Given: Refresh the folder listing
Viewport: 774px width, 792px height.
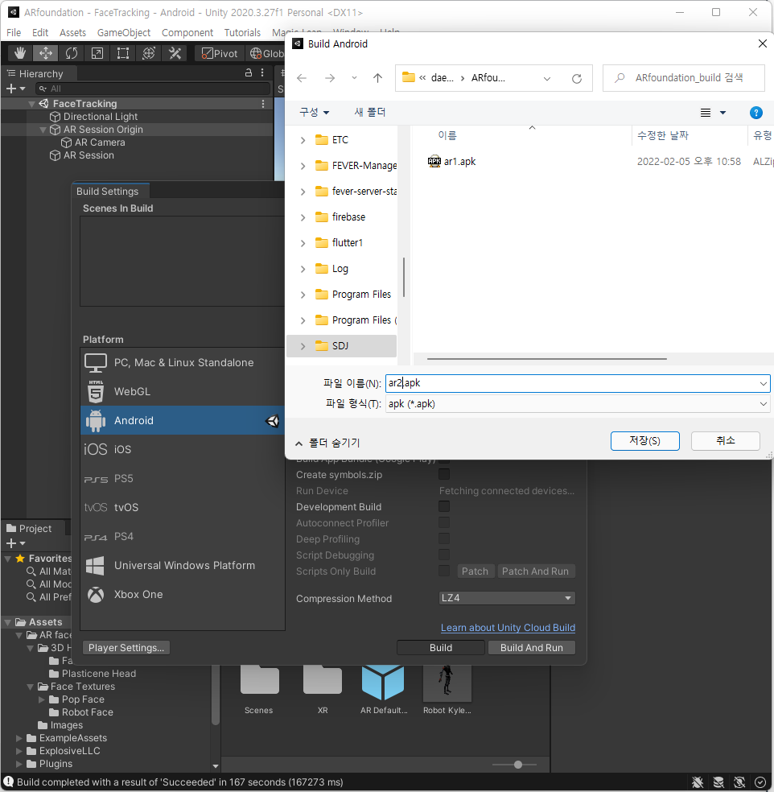Looking at the screenshot, I should pyautogui.click(x=577, y=78).
